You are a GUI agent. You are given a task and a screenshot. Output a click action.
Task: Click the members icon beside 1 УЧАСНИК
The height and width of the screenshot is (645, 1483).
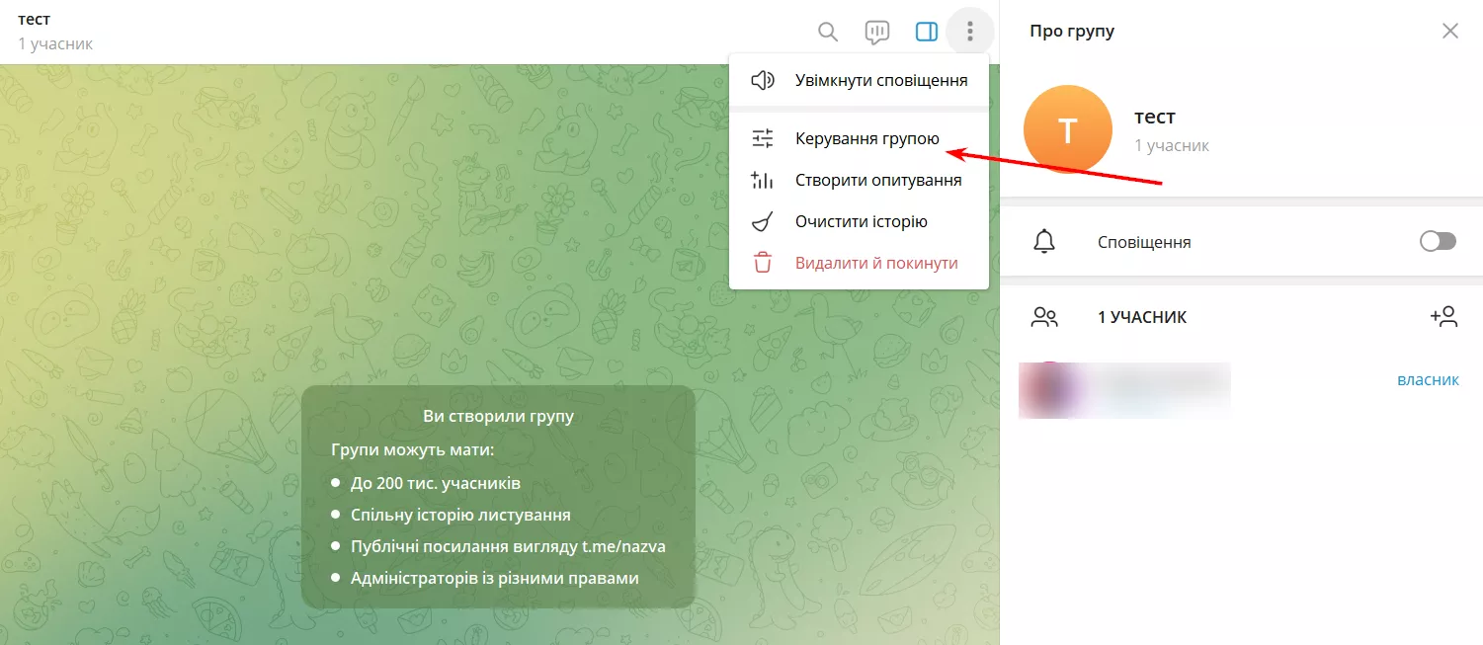(x=1044, y=317)
